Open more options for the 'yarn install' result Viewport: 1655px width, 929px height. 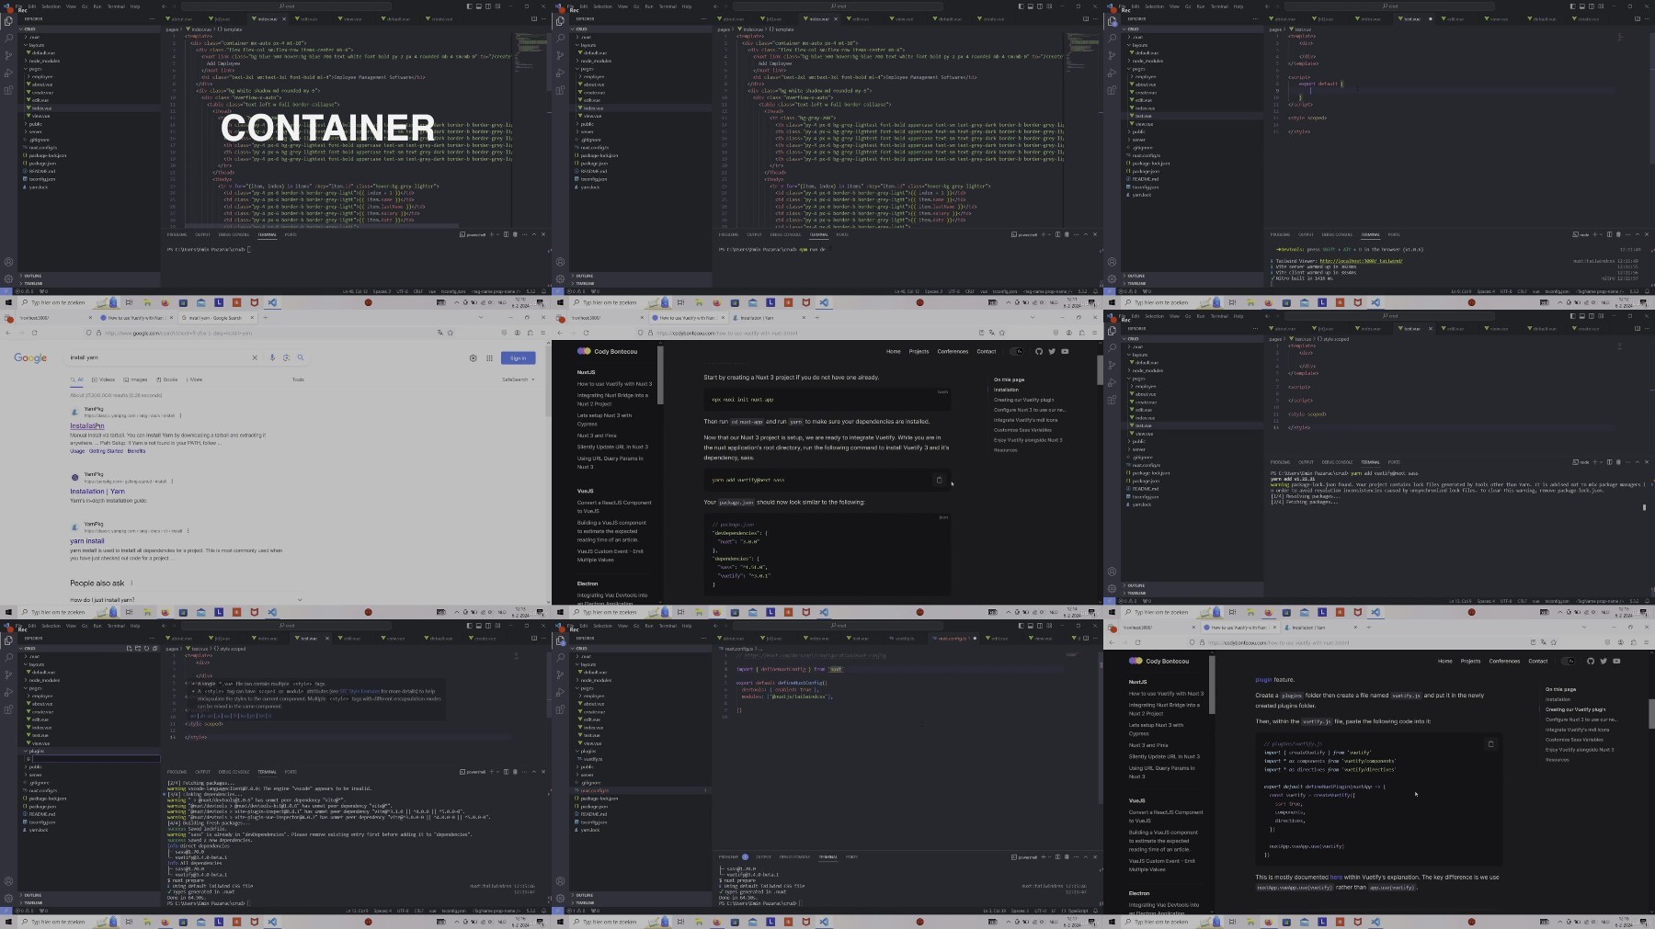(x=188, y=530)
